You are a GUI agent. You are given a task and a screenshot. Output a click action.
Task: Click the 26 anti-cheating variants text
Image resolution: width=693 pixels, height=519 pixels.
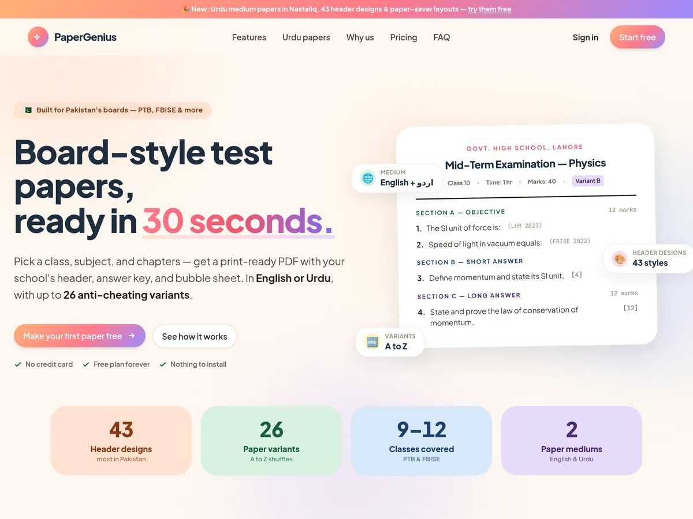[126, 295]
